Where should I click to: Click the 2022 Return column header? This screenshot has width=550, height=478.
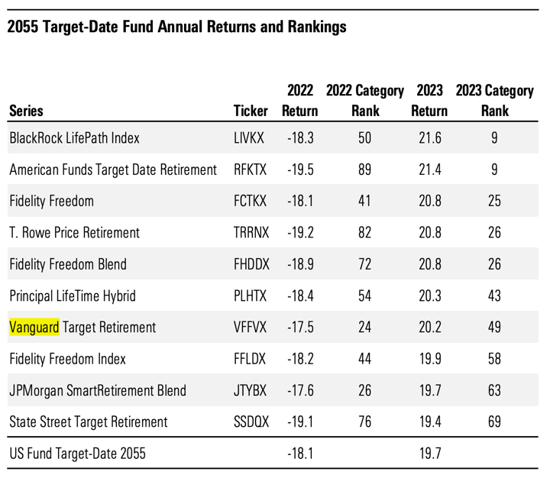299,101
